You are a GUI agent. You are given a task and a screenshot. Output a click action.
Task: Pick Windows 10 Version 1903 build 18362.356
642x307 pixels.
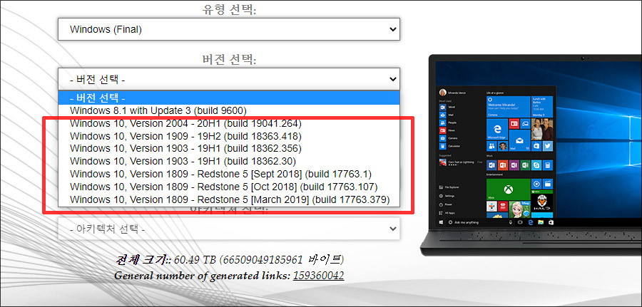point(228,148)
